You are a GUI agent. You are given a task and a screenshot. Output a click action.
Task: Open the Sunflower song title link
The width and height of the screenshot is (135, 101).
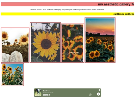click(46, 91)
